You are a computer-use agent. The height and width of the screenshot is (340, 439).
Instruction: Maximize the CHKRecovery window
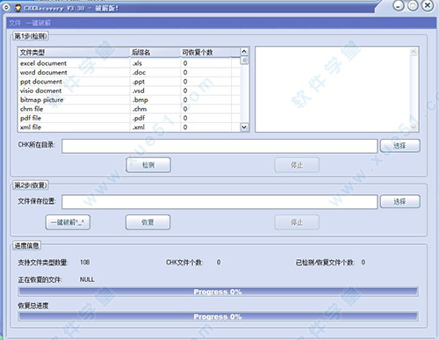tap(413, 5)
